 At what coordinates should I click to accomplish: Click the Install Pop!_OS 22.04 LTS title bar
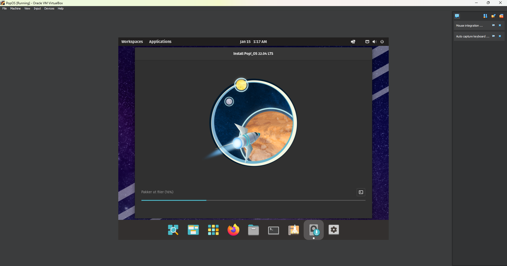tap(253, 54)
